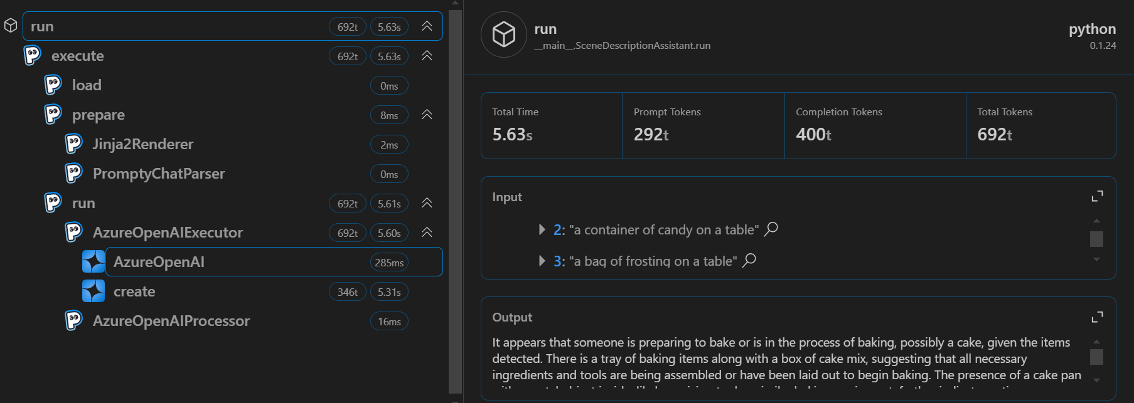Inspect input item 3 with magnifier icon
This screenshot has width=1134, height=403.
(x=749, y=260)
